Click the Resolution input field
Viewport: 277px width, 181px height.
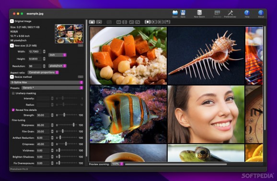pos(35,66)
